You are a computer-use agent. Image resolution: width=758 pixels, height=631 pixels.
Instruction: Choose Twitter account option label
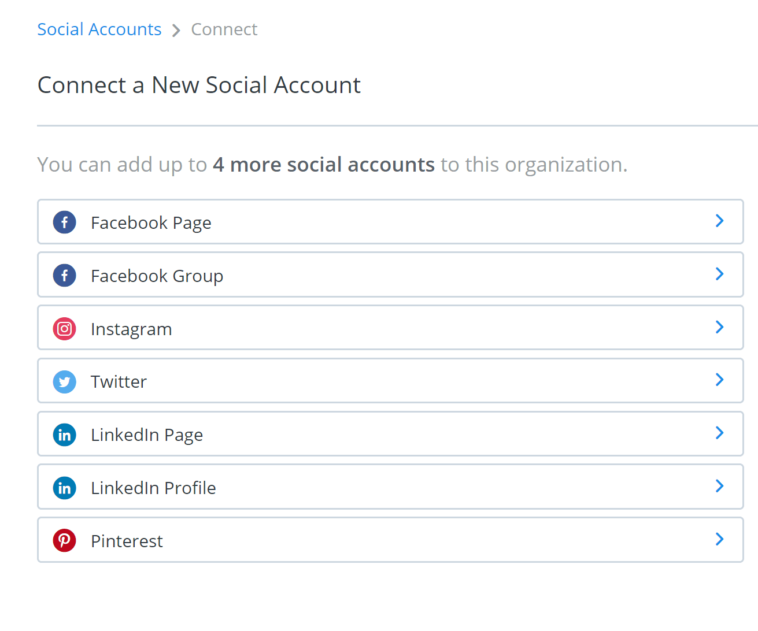(x=119, y=382)
